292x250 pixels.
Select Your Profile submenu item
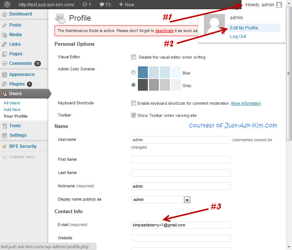15,116
